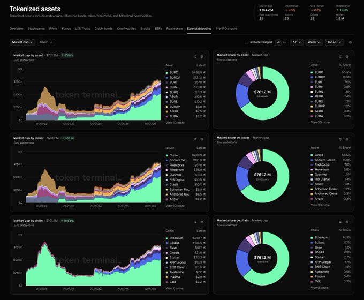
Task: Click the issuer donut chart center 24 issuers
Action: [x=262, y=179]
